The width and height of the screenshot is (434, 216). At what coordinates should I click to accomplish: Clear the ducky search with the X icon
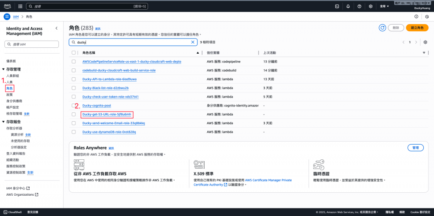click(x=193, y=42)
